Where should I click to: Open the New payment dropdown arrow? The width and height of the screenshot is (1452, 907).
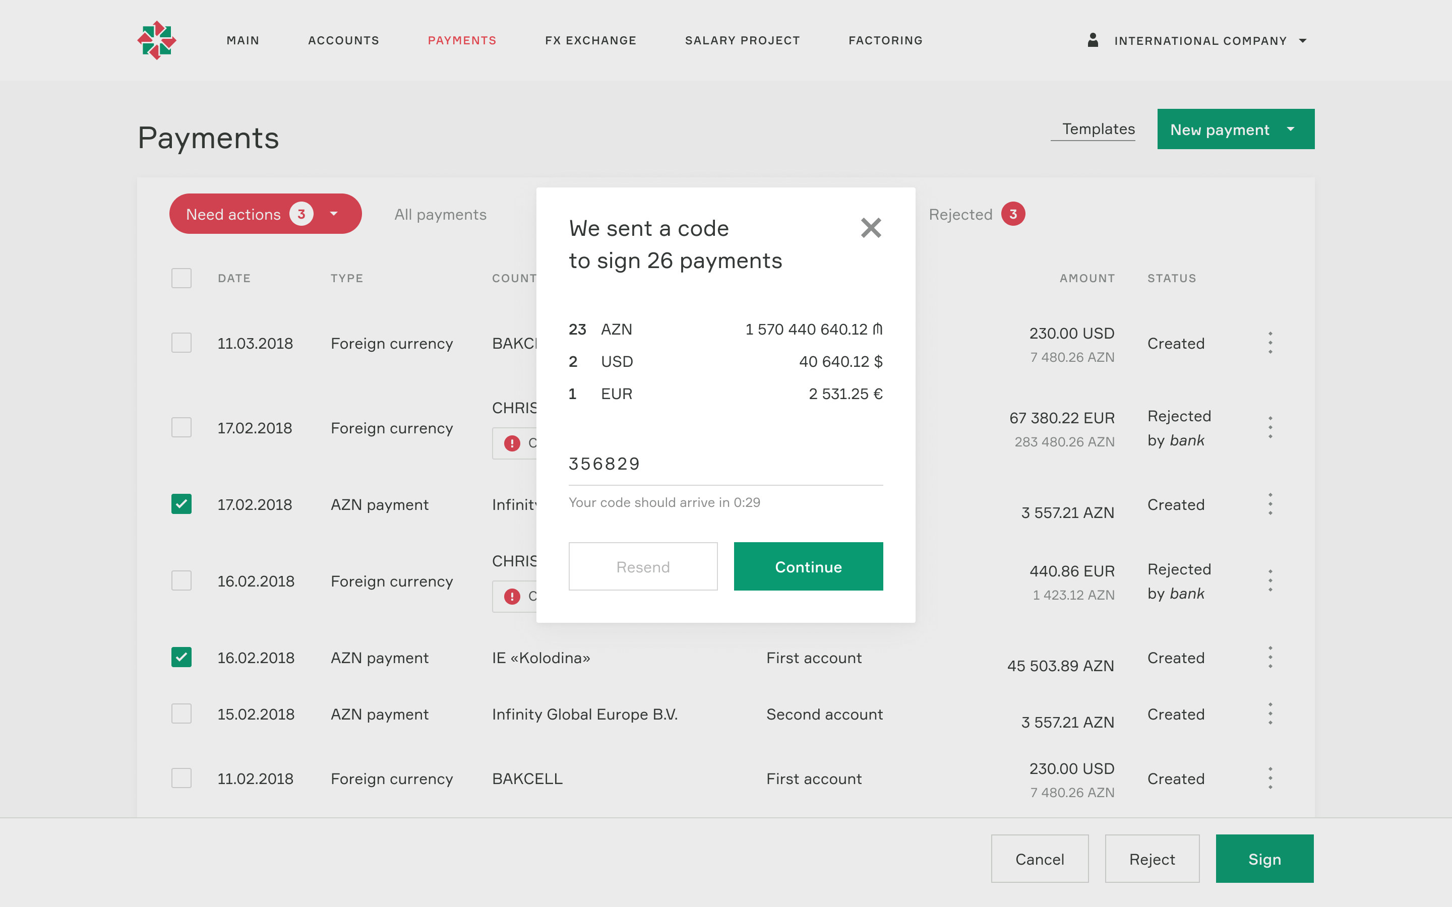pyautogui.click(x=1291, y=129)
